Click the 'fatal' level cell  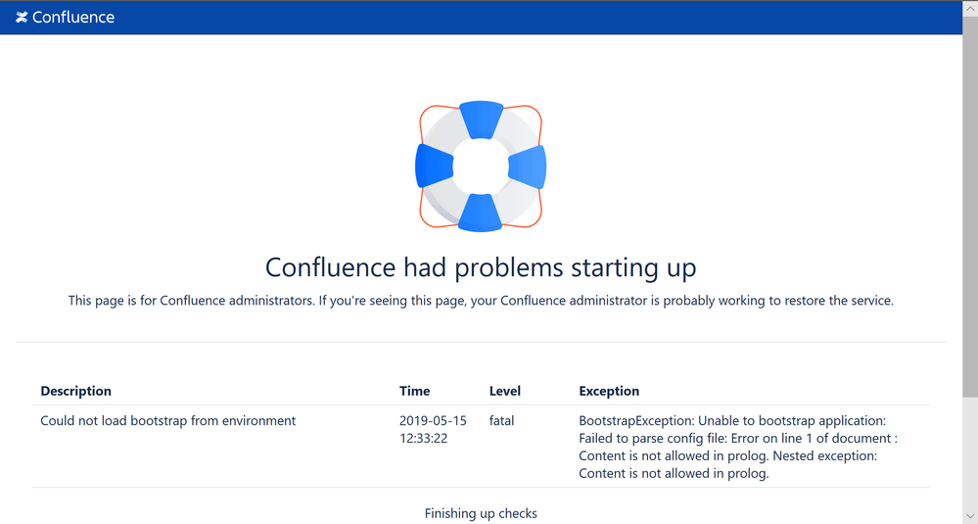(x=501, y=421)
